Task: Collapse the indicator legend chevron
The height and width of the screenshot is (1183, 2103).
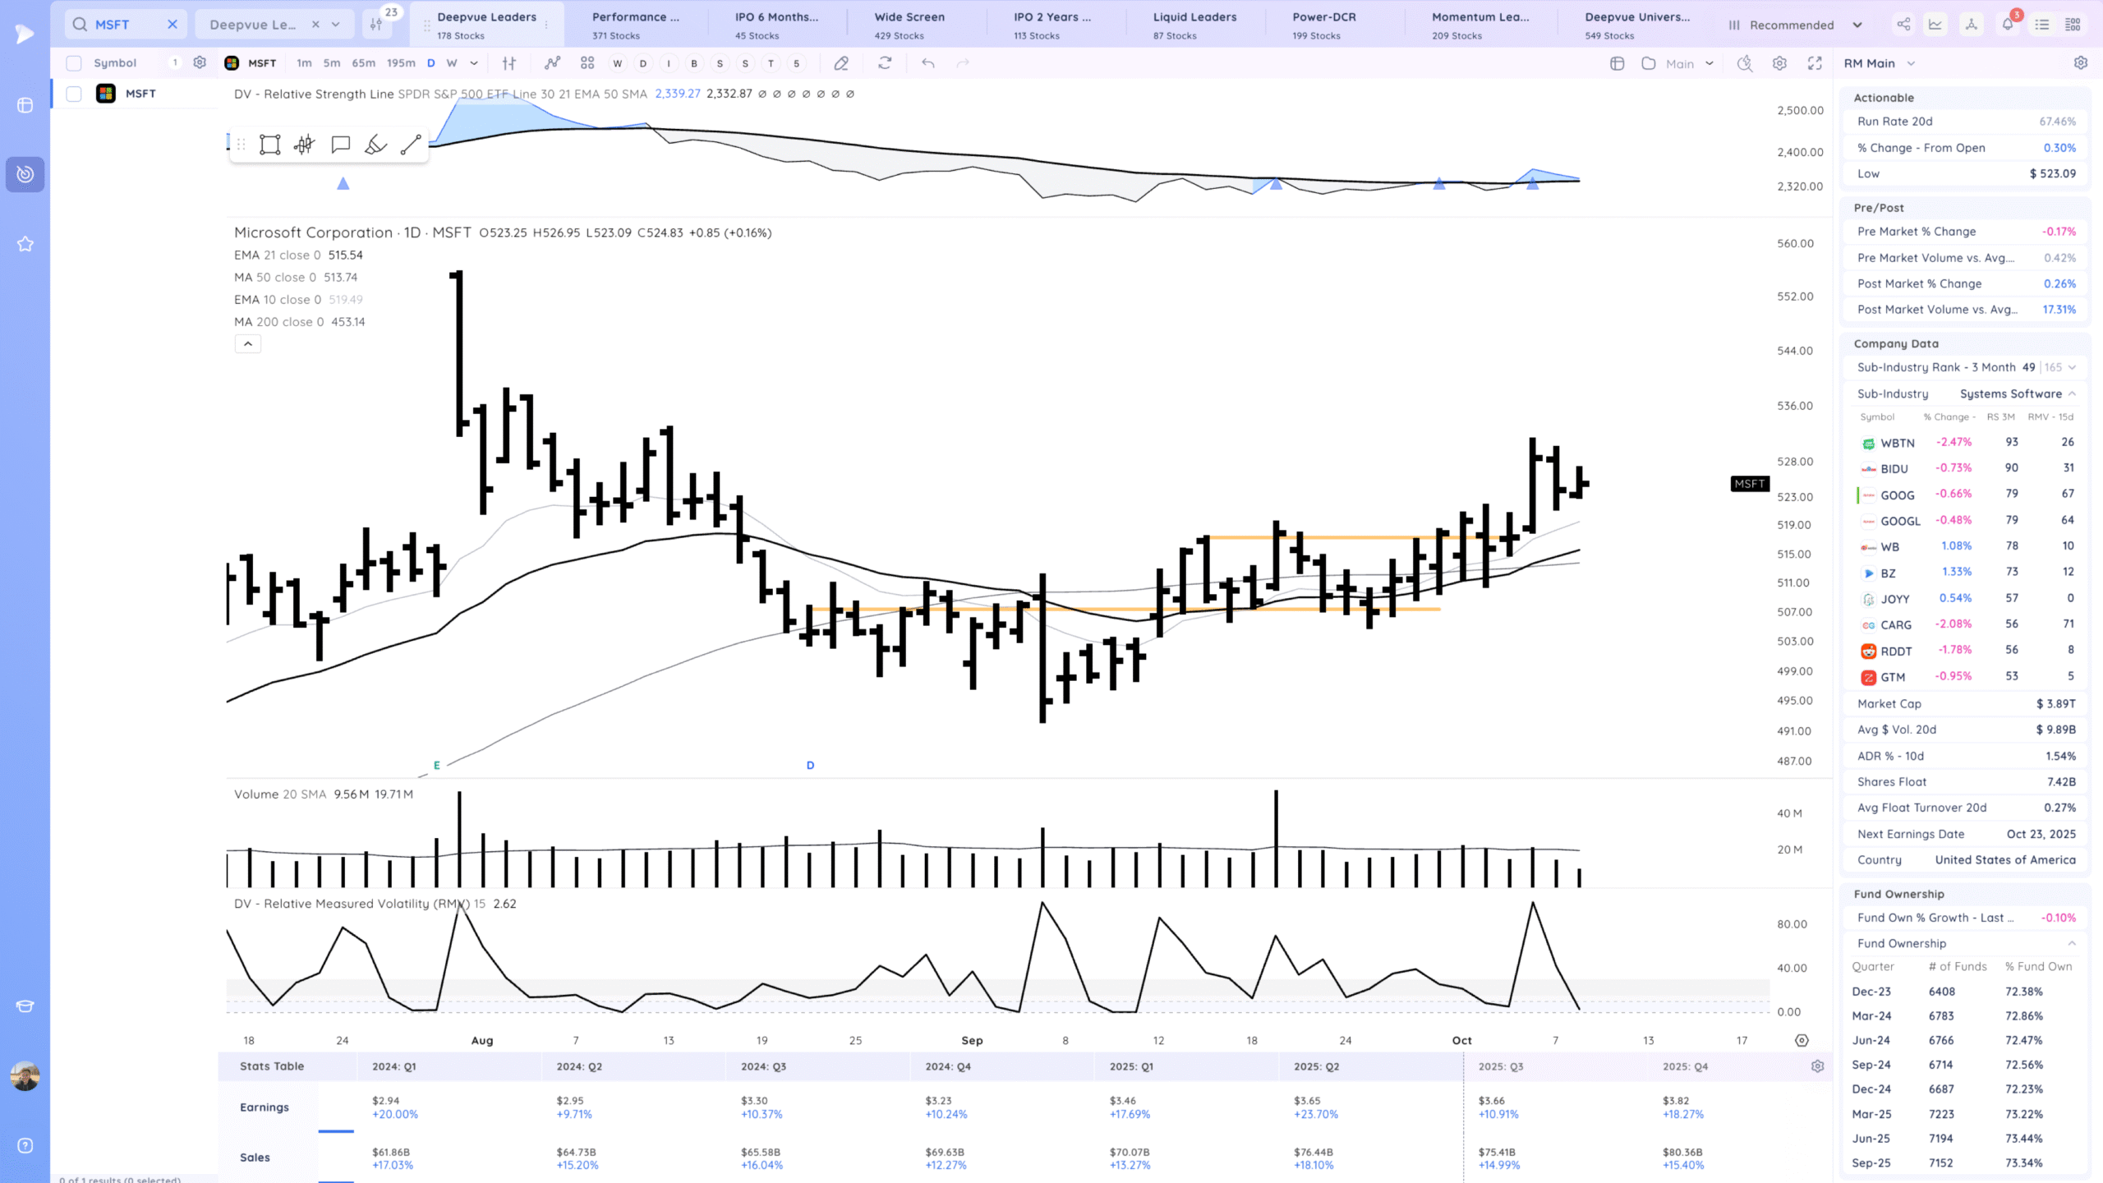Action: coord(248,344)
